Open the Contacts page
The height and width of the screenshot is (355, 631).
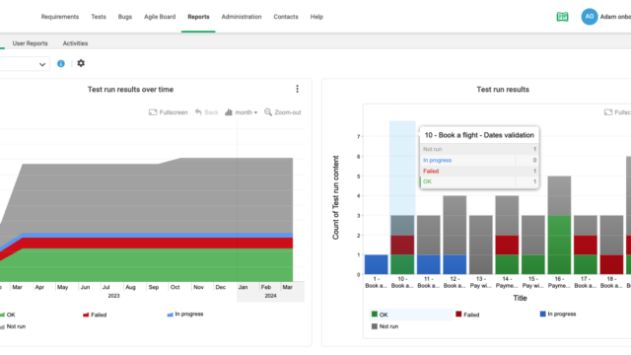pos(286,17)
